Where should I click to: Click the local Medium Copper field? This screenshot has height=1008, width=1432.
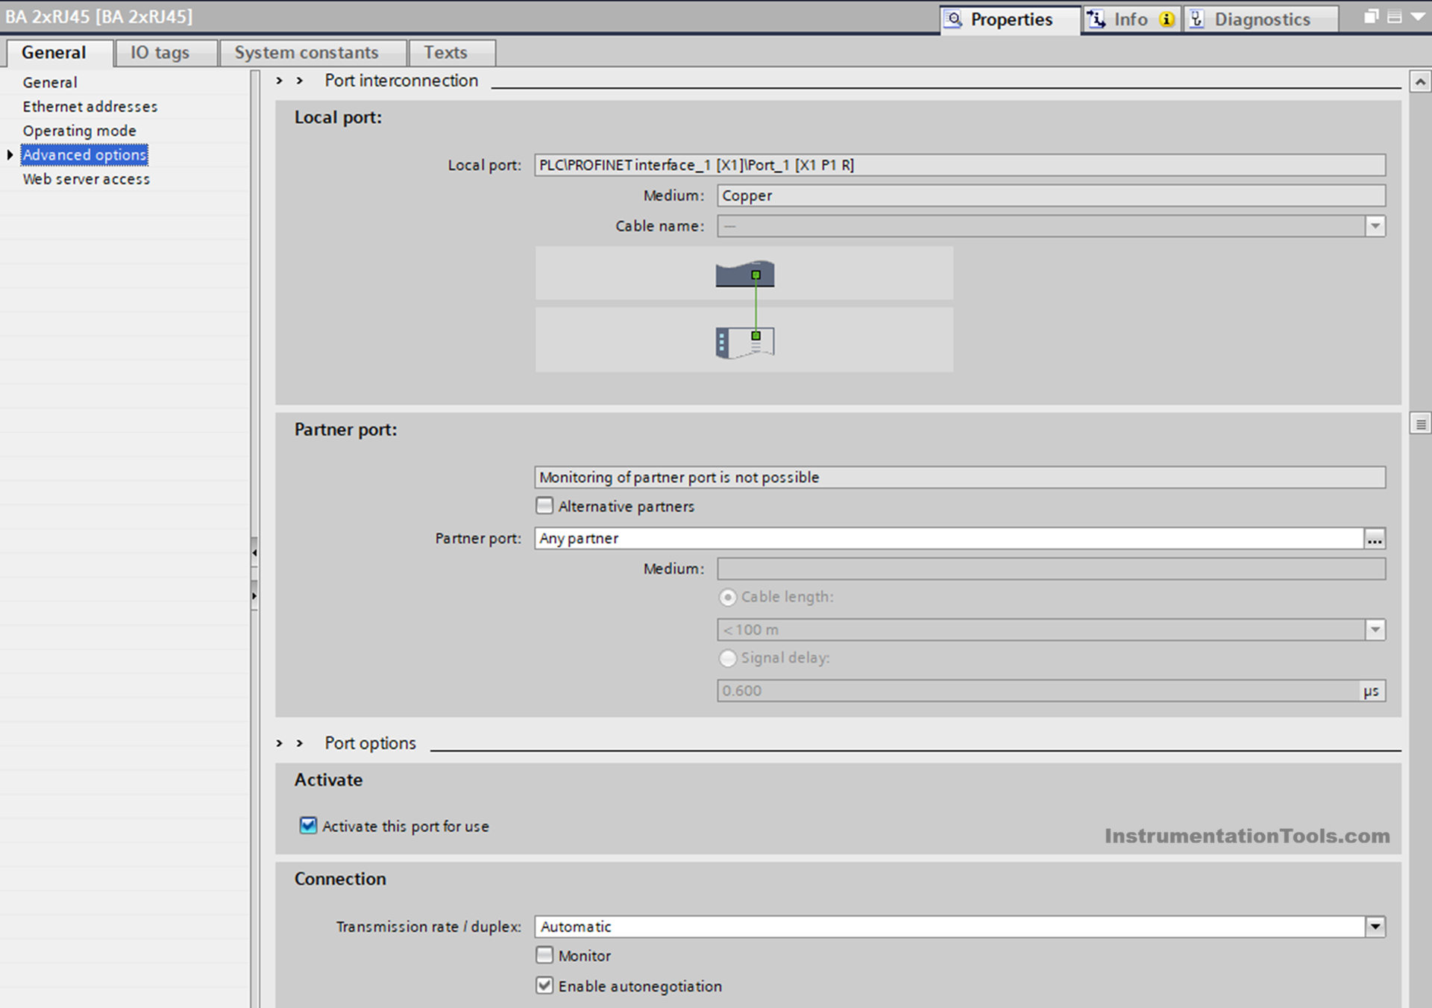pyautogui.click(x=1051, y=195)
